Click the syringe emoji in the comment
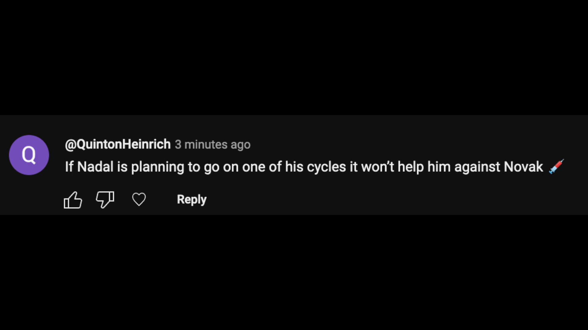This screenshot has width=588, height=330. 556,167
